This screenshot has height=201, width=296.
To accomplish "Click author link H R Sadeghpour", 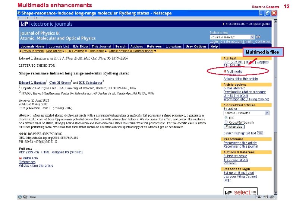I will [91, 83].
